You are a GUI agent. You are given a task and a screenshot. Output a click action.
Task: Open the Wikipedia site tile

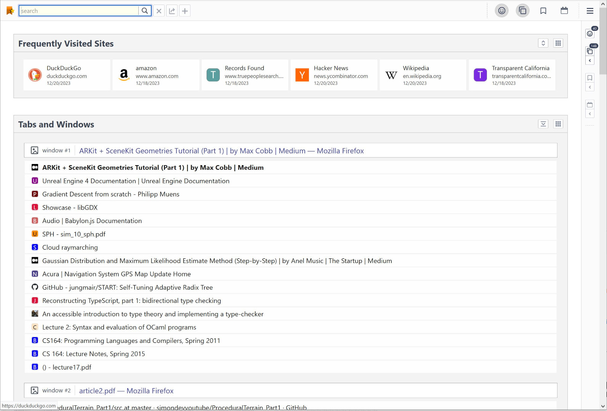[423, 75]
